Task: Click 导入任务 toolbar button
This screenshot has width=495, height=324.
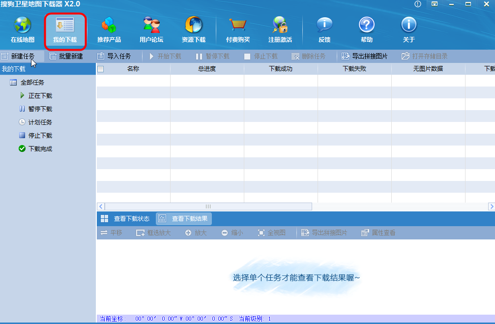Action: (x=114, y=56)
